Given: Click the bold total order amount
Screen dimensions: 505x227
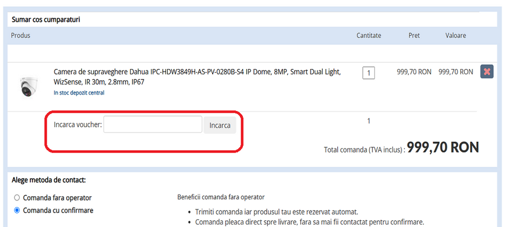Looking at the screenshot, I should point(443,147).
